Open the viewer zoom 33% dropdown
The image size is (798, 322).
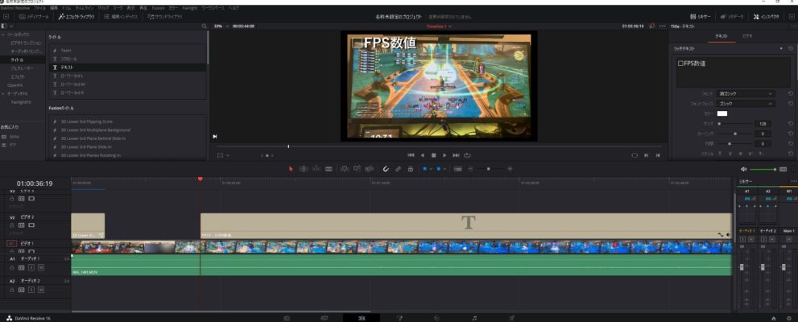click(x=220, y=26)
